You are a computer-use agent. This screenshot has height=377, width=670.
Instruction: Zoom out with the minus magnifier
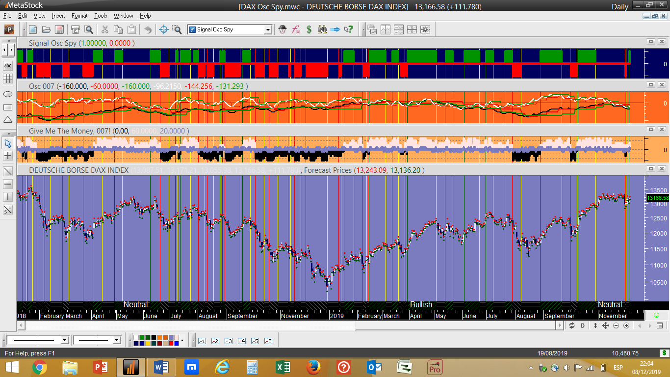616,325
